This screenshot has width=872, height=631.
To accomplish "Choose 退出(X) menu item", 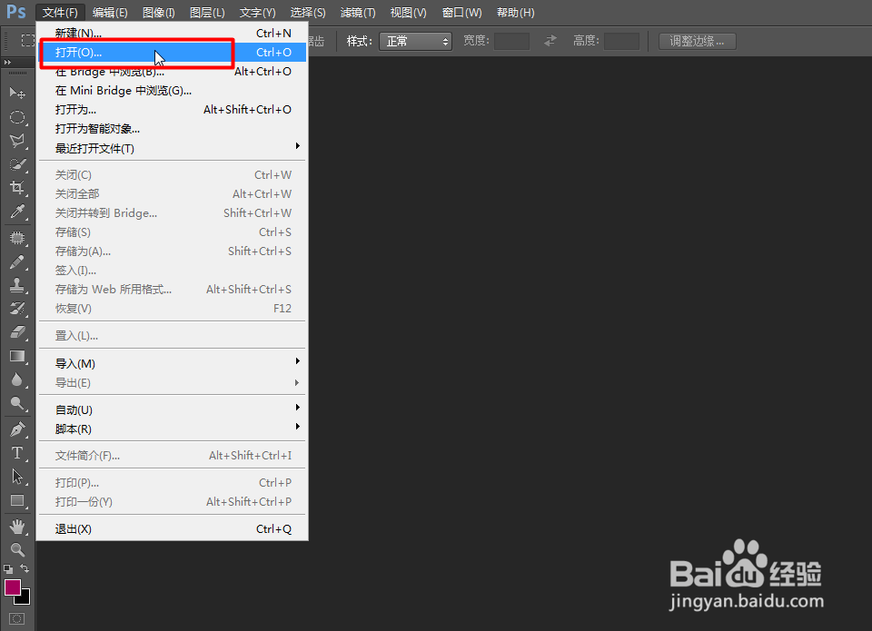I will coord(173,528).
